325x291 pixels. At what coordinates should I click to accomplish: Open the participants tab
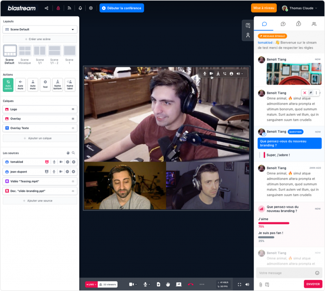point(314,24)
